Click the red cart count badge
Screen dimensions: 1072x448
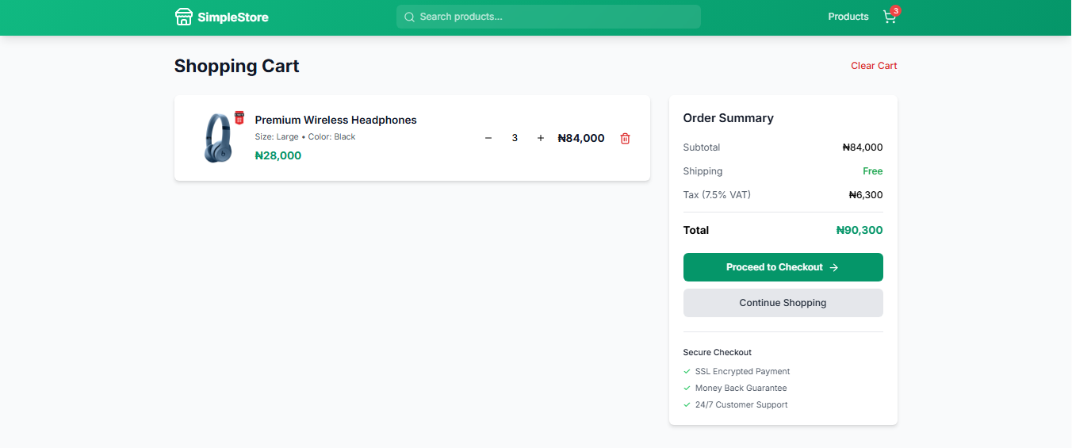tap(896, 10)
